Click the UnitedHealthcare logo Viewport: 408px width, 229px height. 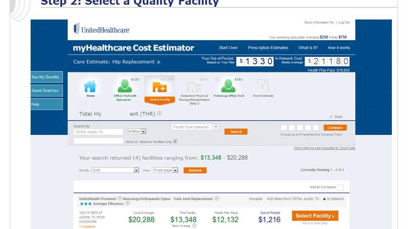[102, 29]
